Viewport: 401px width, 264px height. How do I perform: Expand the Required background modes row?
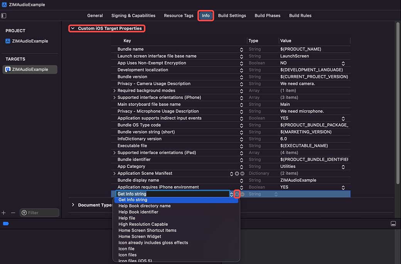click(x=115, y=90)
